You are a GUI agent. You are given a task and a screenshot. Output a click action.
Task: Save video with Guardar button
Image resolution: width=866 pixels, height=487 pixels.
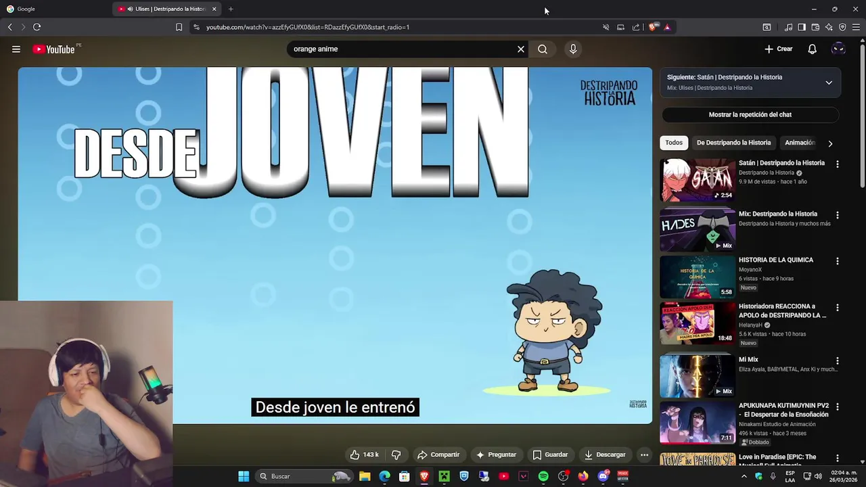[550, 455]
